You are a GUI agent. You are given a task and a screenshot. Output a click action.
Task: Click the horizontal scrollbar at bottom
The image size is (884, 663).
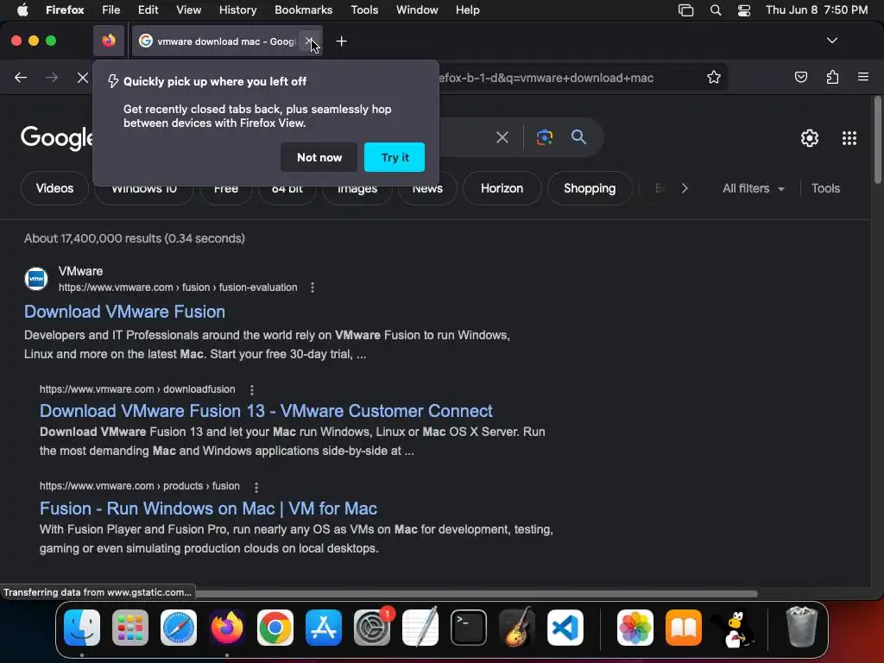[476, 593]
